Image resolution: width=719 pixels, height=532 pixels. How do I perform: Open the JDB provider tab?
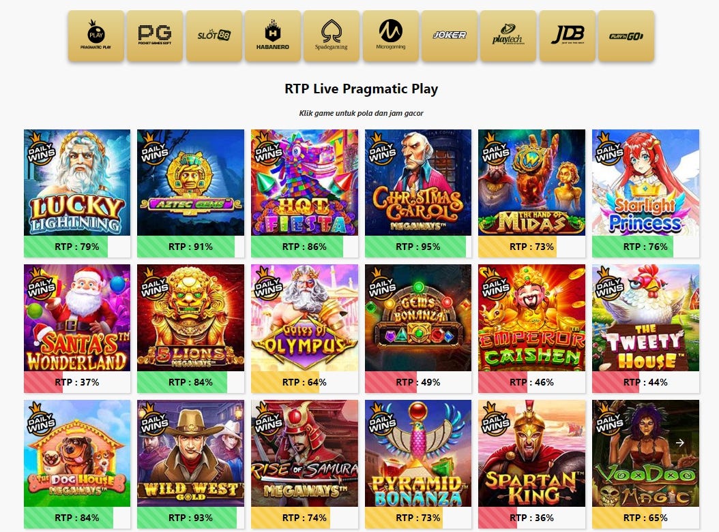(568, 35)
